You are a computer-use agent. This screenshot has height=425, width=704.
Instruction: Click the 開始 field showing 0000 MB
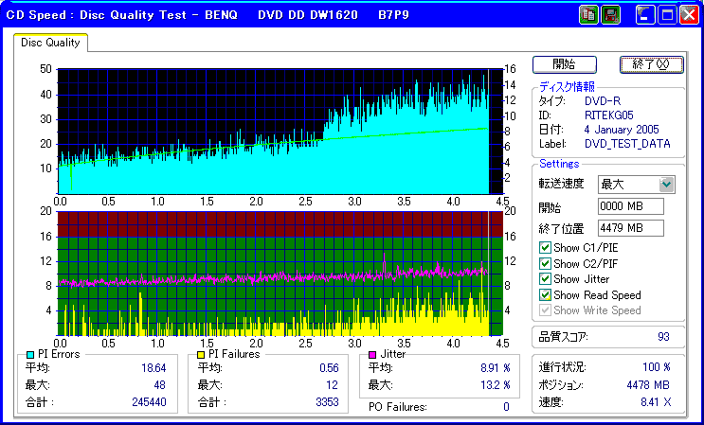[x=631, y=206]
